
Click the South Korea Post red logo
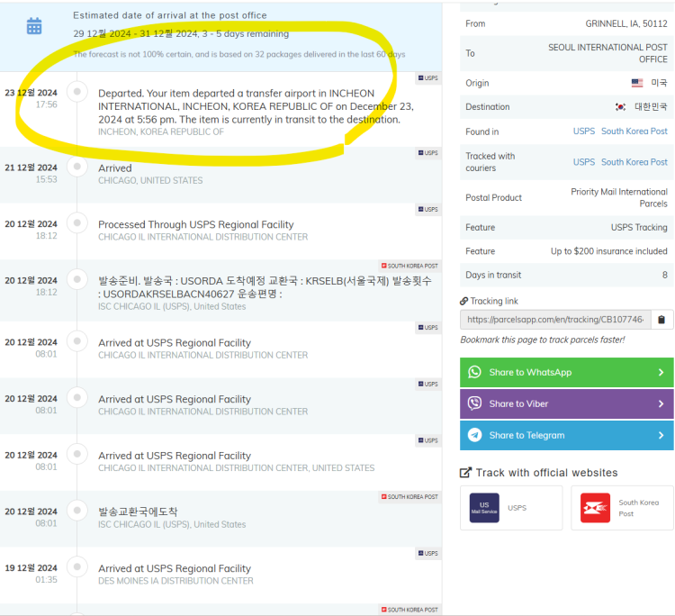point(596,508)
